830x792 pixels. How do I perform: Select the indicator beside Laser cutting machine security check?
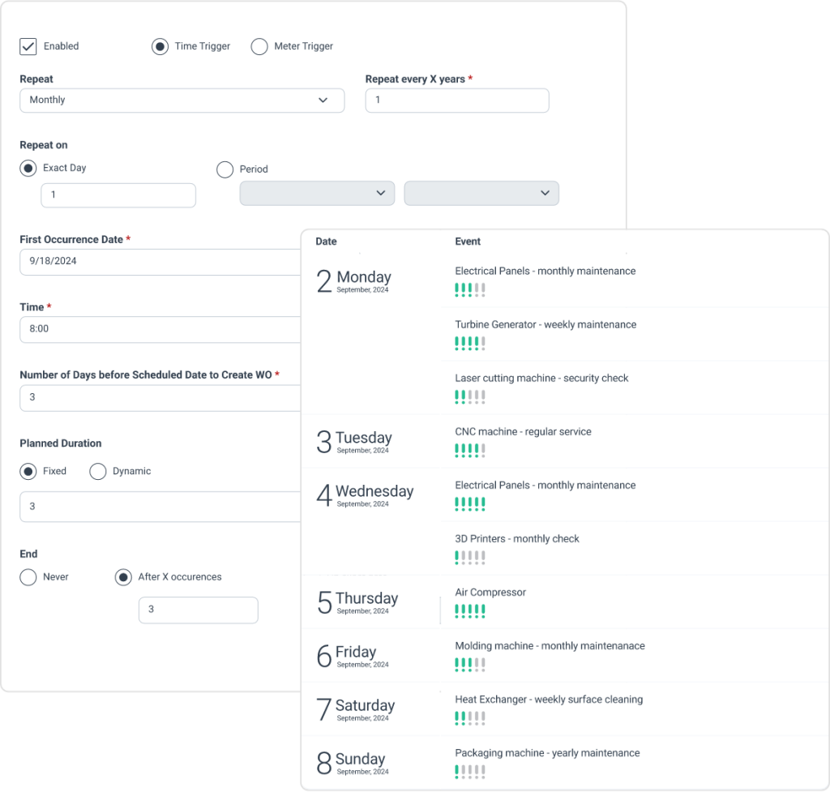[470, 396]
